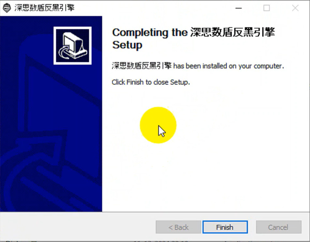Screen dimensions: 310x242
Task: Click "has been installed on your computer" text
Action: point(229,66)
